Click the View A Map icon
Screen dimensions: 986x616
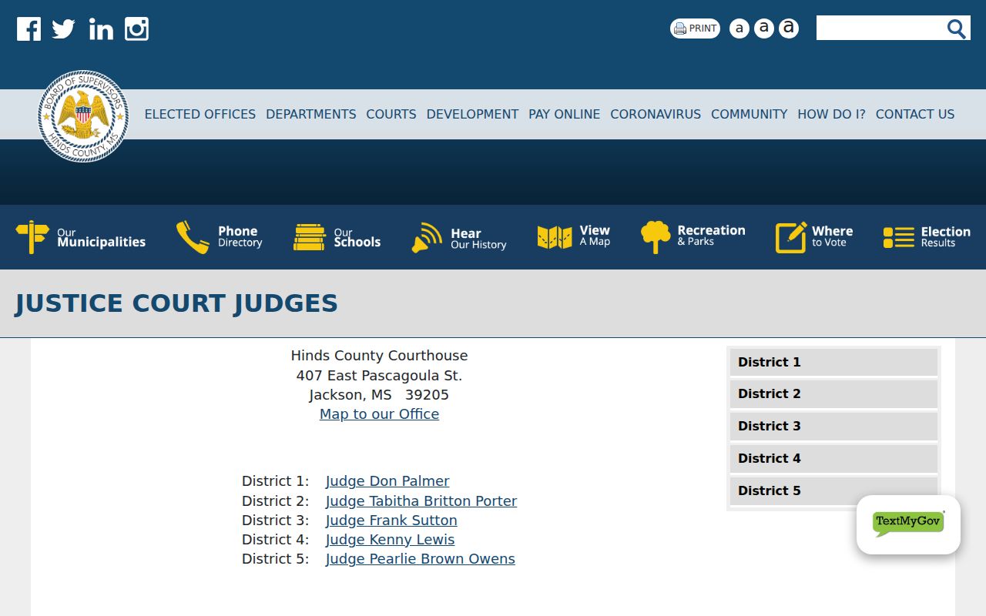[555, 237]
